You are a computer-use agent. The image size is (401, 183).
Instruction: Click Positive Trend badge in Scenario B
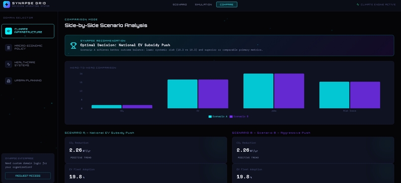[x=248, y=158]
